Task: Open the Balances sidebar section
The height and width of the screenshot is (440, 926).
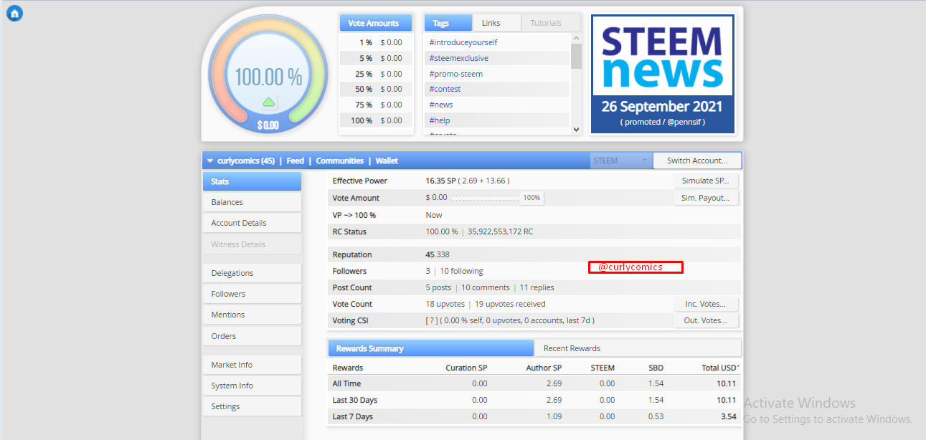Action: tap(252, 202)
